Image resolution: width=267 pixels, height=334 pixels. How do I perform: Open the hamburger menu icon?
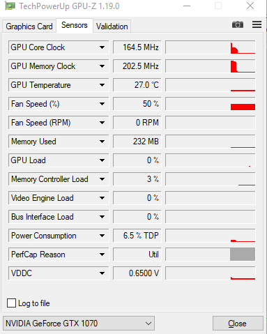pyautogui.click(x=257, y=24)
